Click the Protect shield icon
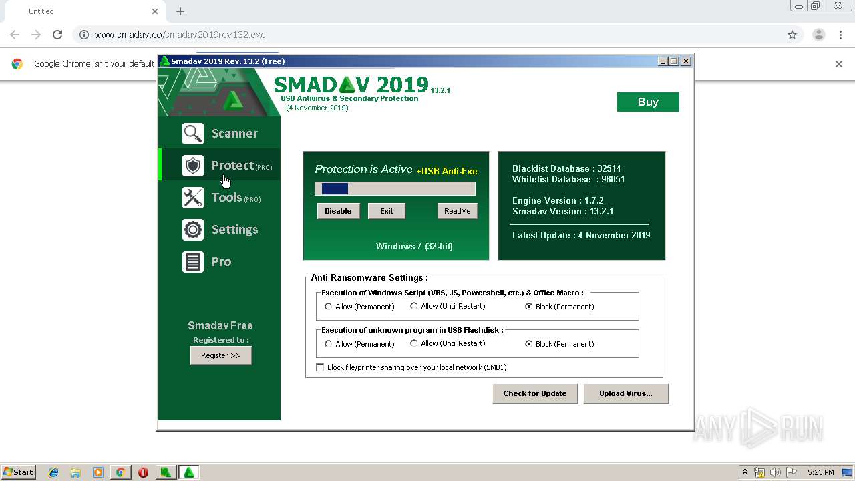The image size is (855, 481). [193, 166]
